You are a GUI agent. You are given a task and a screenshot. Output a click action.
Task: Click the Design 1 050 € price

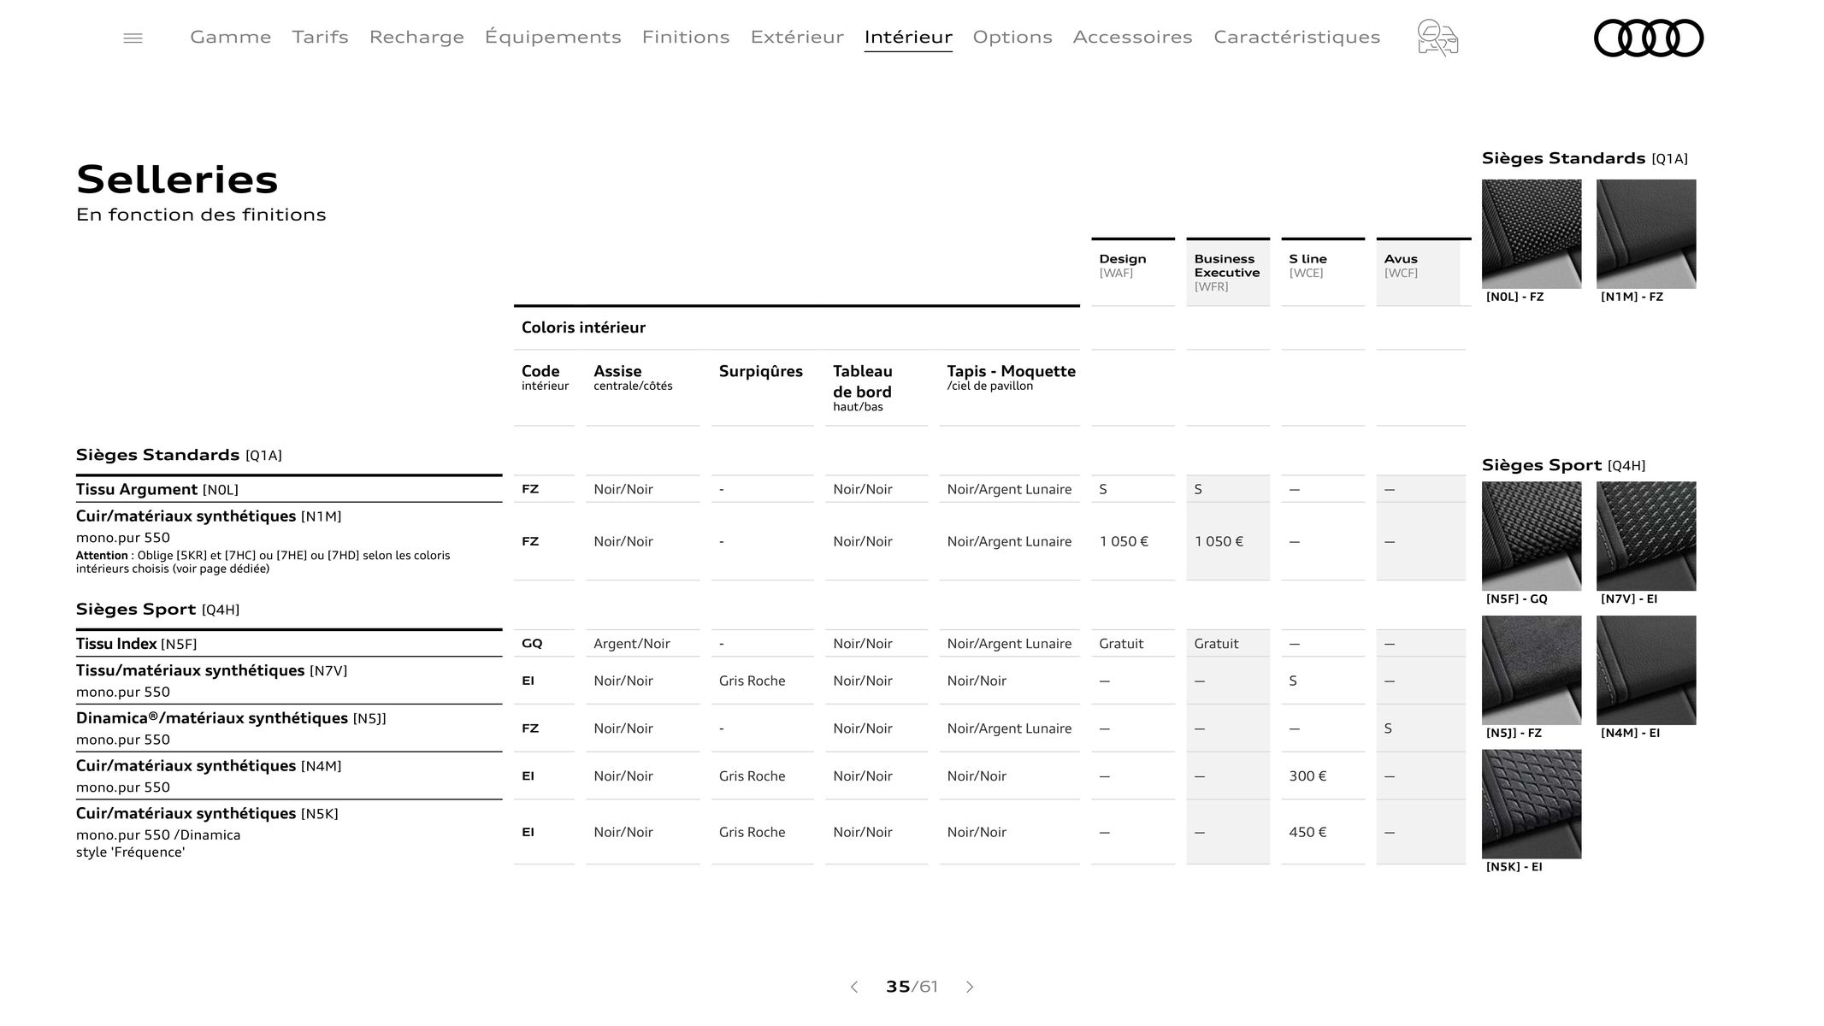tap(1124, 541)
